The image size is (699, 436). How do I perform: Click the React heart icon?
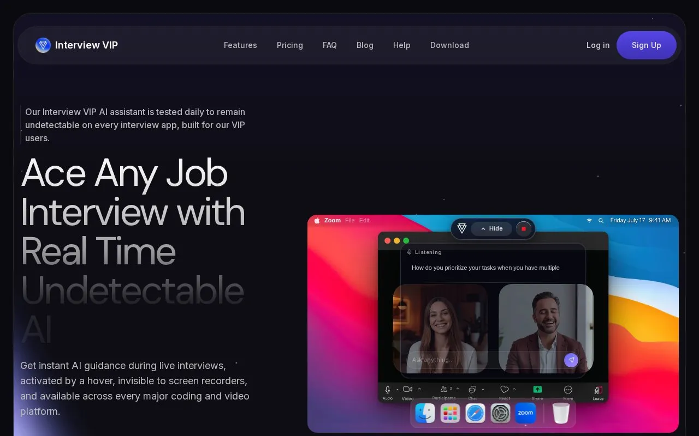click(505, 390)
